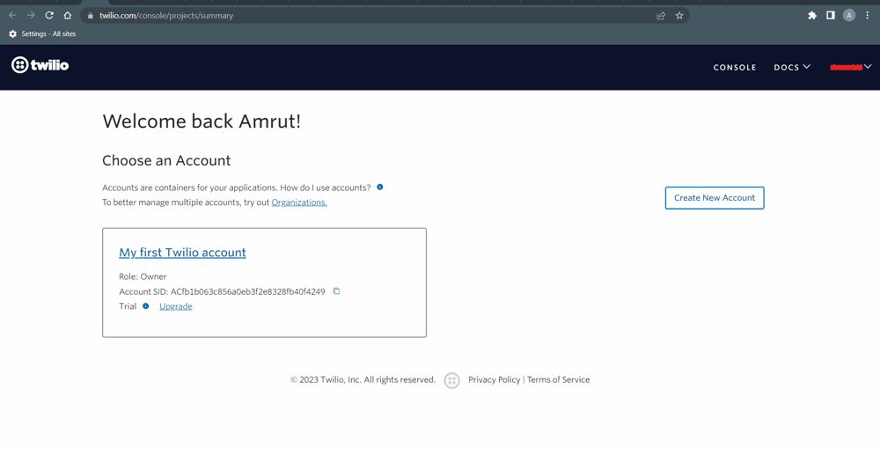
Task: Select CONSOLE in the top navigation
Action: click(735, 67)
